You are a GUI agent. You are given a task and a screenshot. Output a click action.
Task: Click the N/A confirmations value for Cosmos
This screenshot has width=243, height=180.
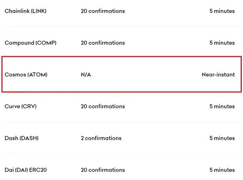(x=86, y=75)
